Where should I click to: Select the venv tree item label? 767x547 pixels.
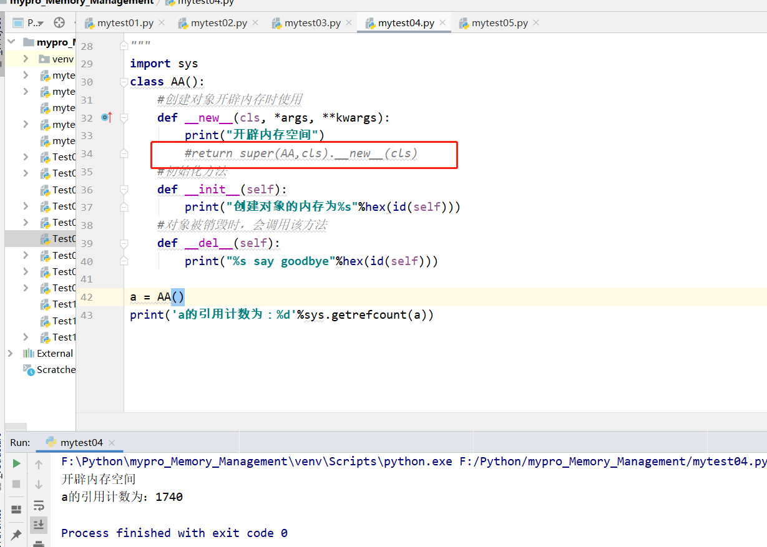click(x=63, y=59)
